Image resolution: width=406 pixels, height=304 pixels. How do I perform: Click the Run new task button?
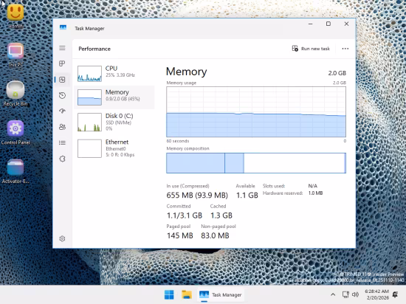311,49
